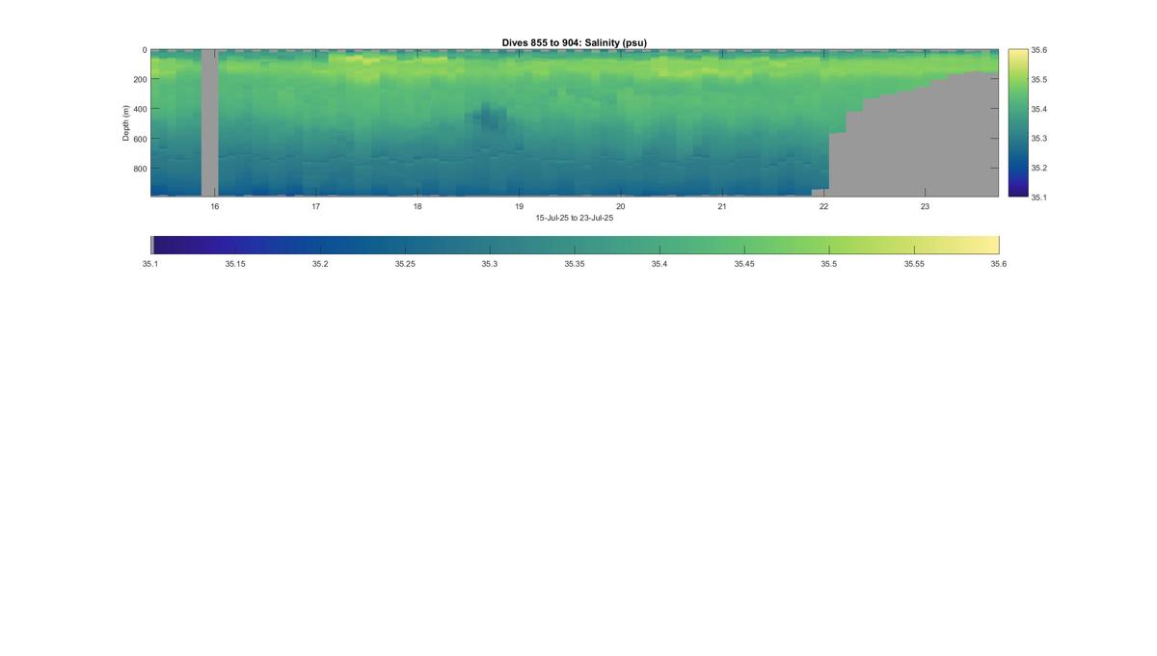Select the x-axis tick label 22
The width and height of the screenshot is (1157, 656).
(823, 207)
